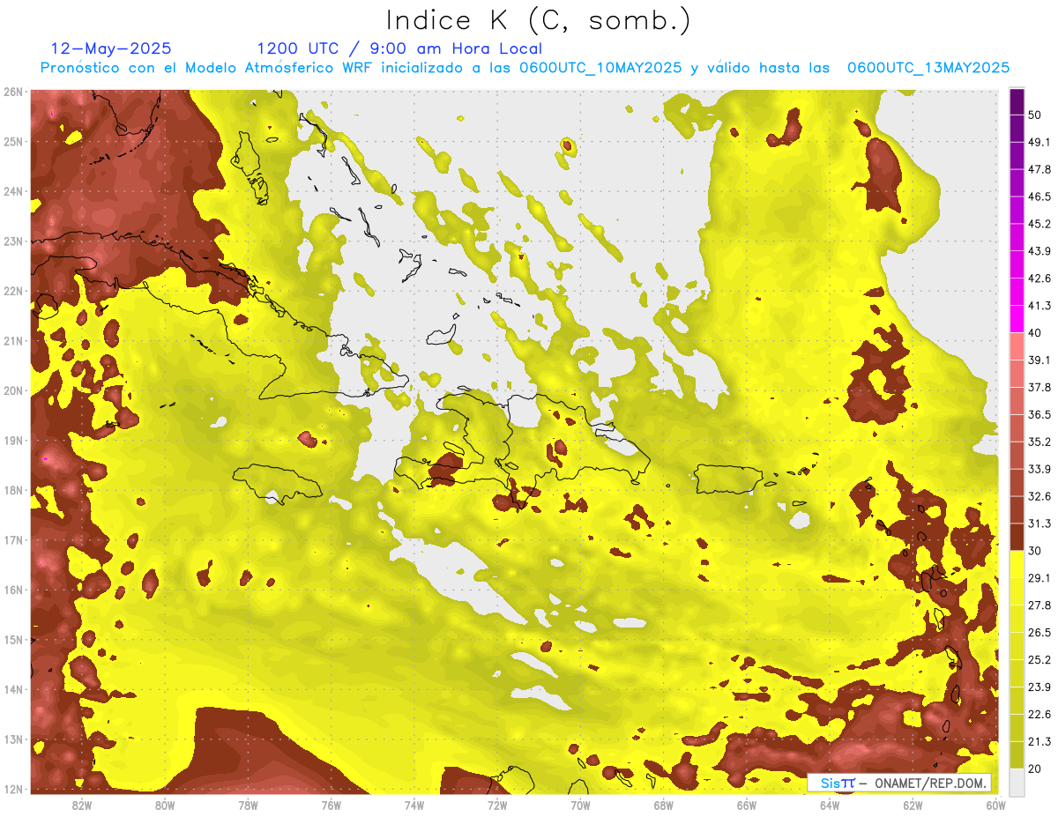Click the "43.9" color scale value
The height and width of the screenshot is (817, 1058).
(1039, 251)
